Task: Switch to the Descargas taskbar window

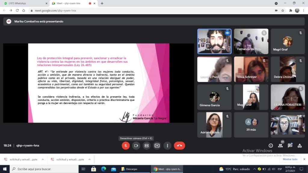Action: pyautogui.click(x=134, y=169)
